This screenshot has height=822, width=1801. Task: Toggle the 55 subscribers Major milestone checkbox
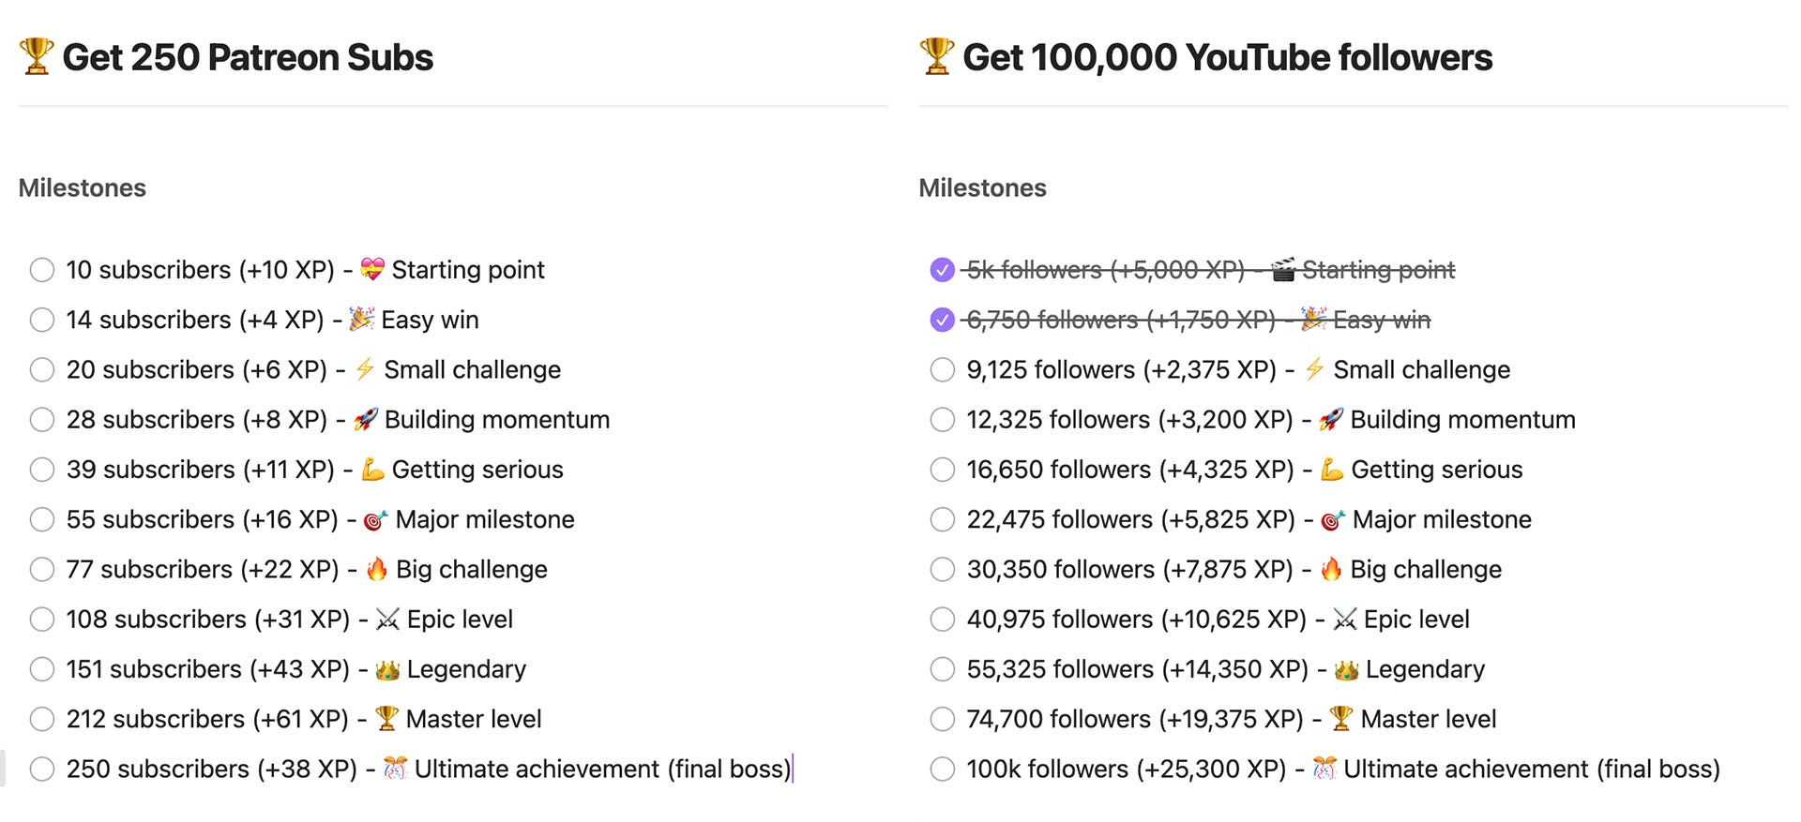pos(42,519)
